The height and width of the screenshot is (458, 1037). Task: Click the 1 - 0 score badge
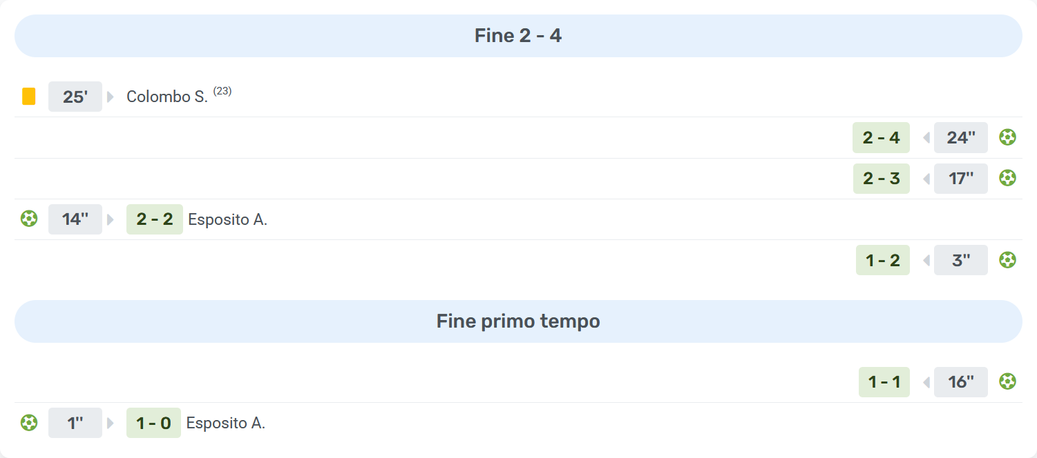(x=153, y=423)
